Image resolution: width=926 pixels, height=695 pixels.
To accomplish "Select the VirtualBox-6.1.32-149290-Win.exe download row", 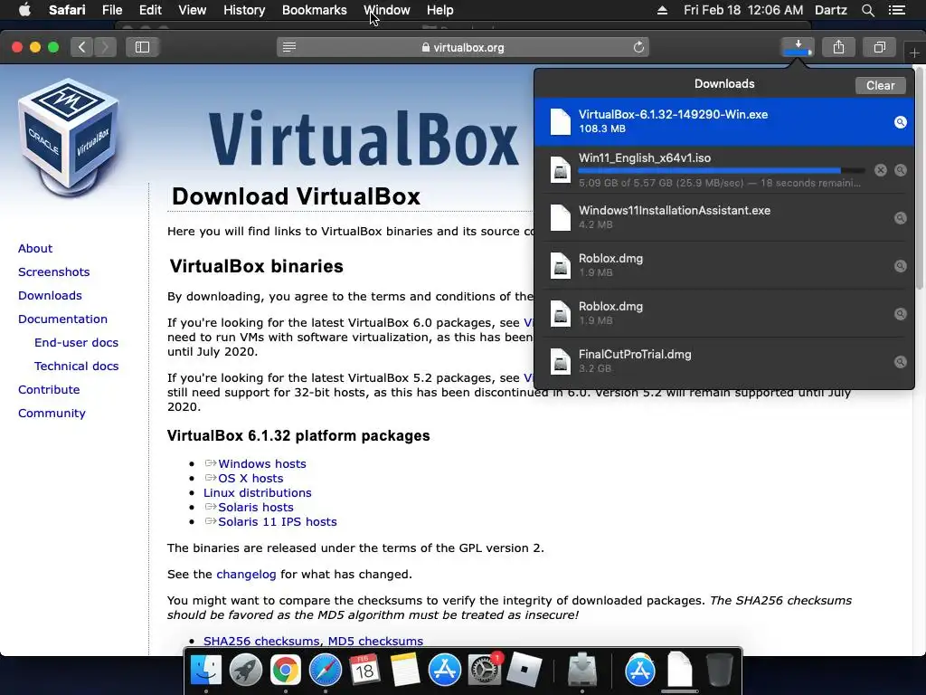I will (x=724, y=122).
